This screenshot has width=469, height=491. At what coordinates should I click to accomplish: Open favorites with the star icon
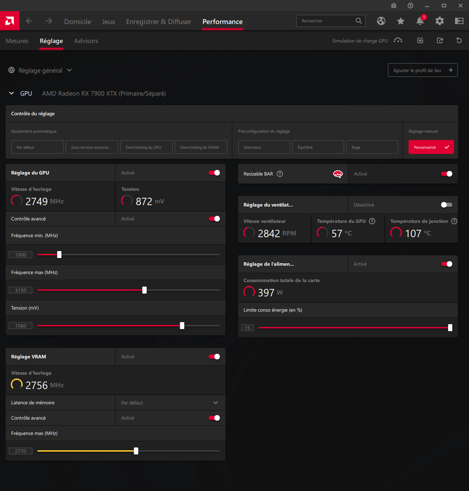[401, 21]
